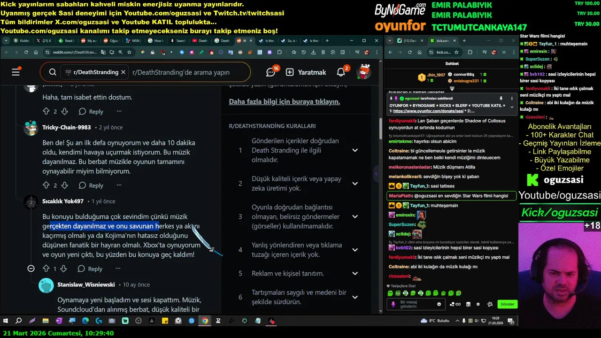601x338 pixels.
Task: Open weather widget showing 8°C Bulutlu
Action: tap(436, 321)
